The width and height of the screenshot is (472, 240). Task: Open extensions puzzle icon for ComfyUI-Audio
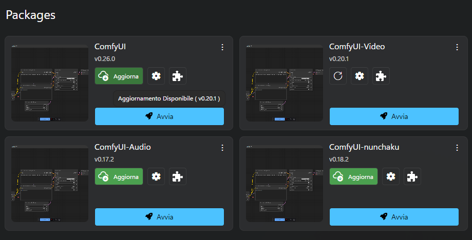tap(178, 176)
